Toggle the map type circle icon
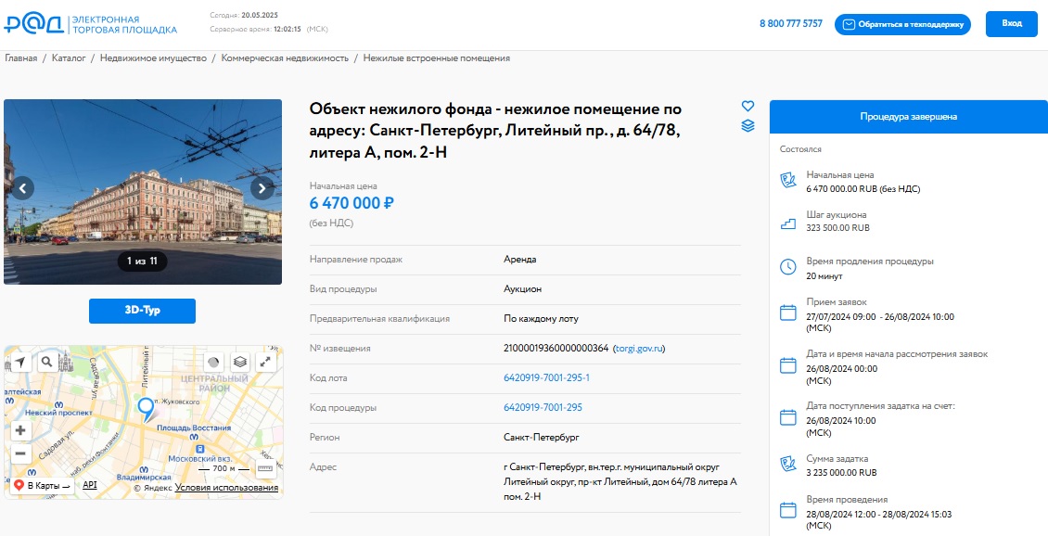 tap(214, 362)
